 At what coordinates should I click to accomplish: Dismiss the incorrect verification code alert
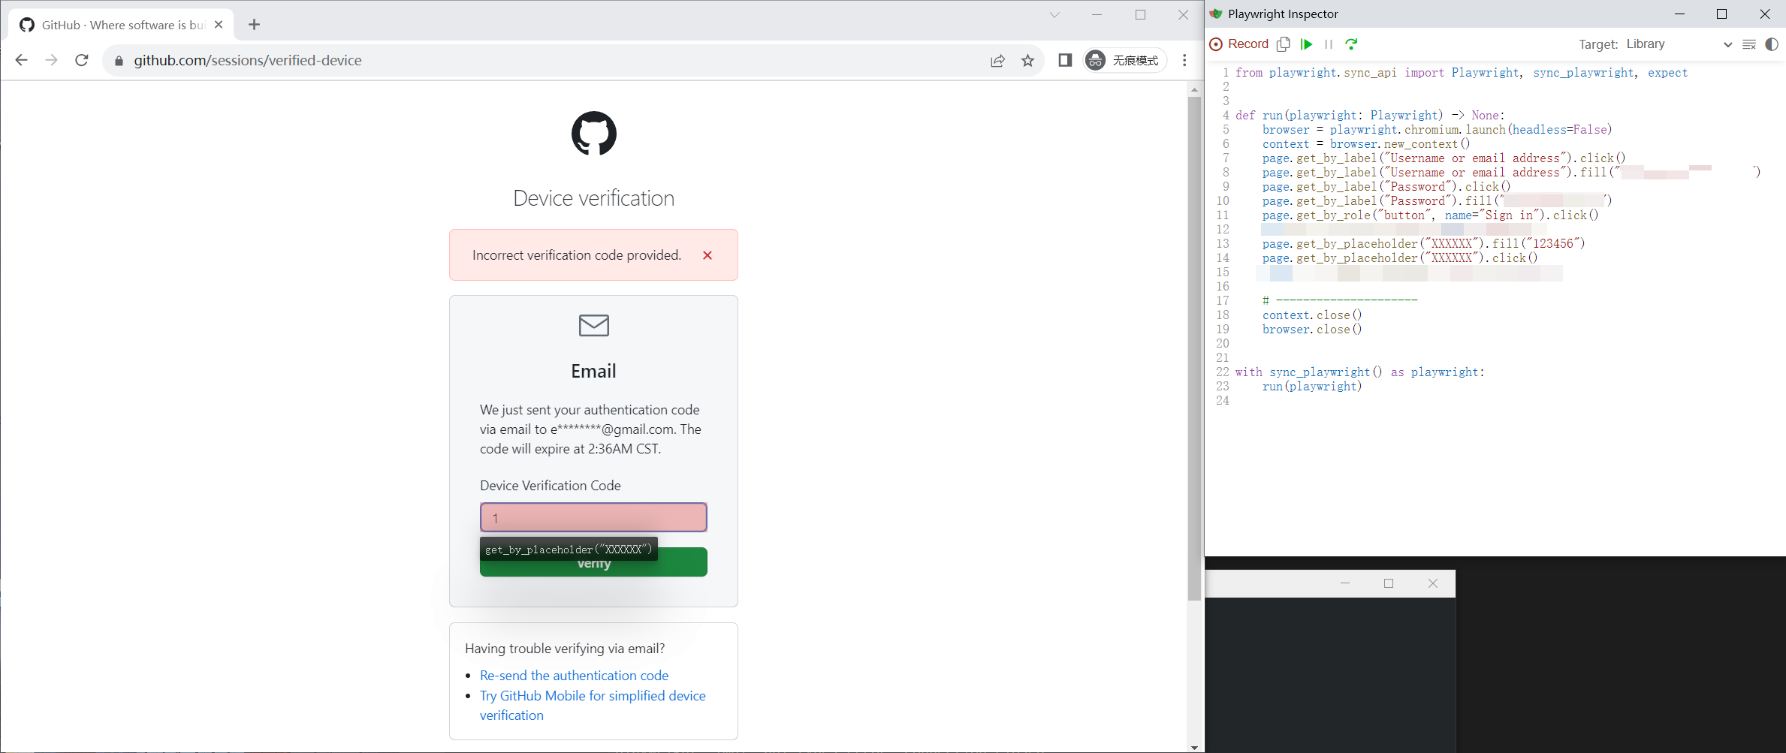[x=707, y=255]
